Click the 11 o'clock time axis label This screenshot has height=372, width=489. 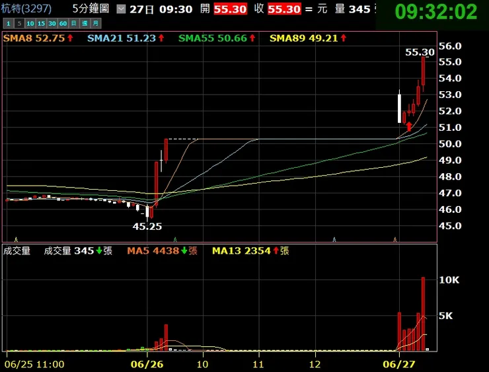coord(258,364)
